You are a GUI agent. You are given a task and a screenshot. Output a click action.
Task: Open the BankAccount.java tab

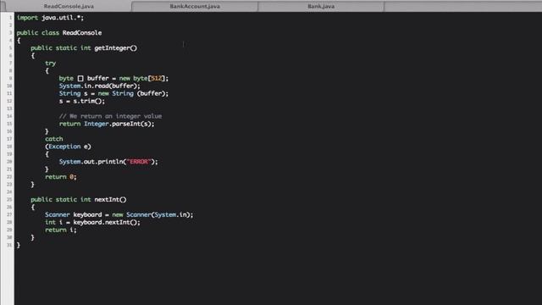195,6
